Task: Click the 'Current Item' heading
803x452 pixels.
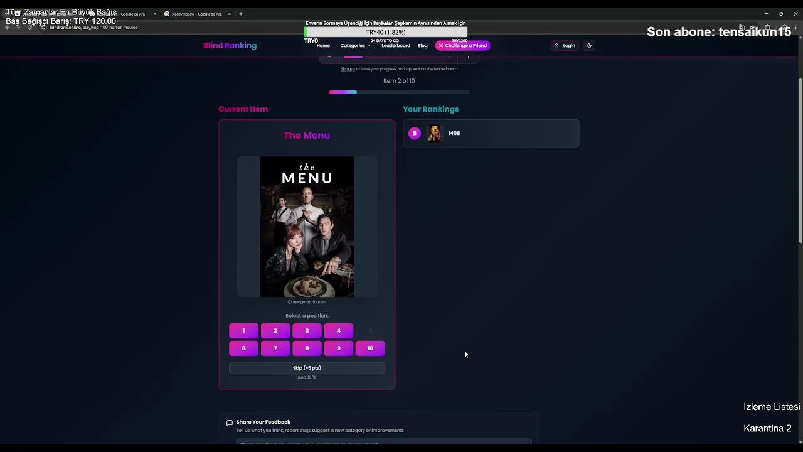Action: [x=243, y=109]
